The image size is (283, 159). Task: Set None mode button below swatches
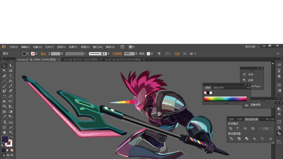(x=12, y=150)
